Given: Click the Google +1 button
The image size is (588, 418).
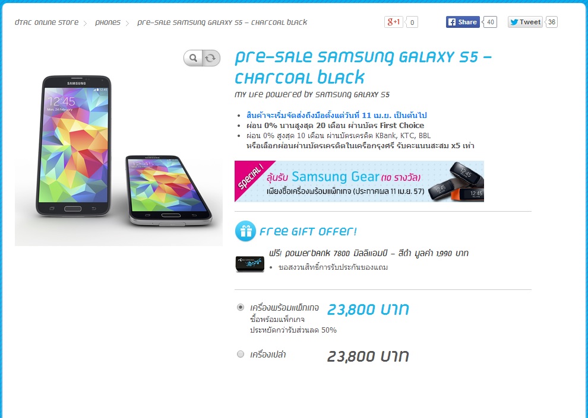Looking at the screenshot, I should pyautogui.click(x=393, y=22).
